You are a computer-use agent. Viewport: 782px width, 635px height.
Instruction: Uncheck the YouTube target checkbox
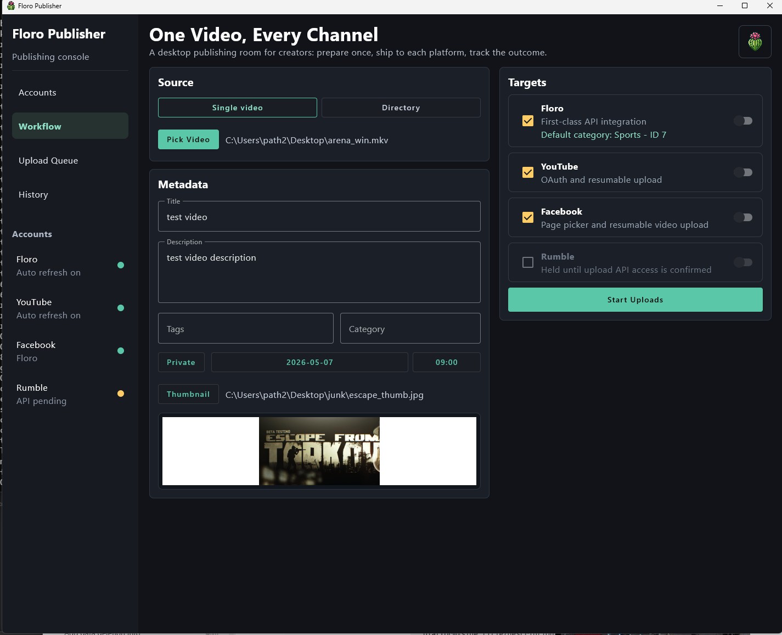click(528, 172)
